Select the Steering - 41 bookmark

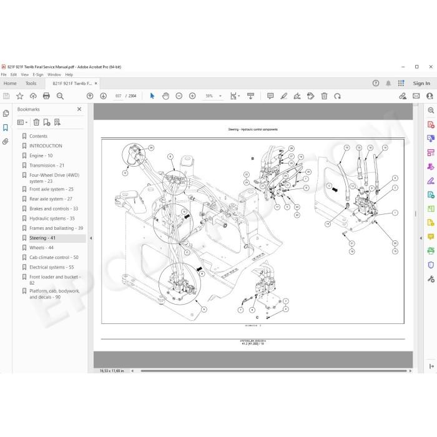point(42,238)
